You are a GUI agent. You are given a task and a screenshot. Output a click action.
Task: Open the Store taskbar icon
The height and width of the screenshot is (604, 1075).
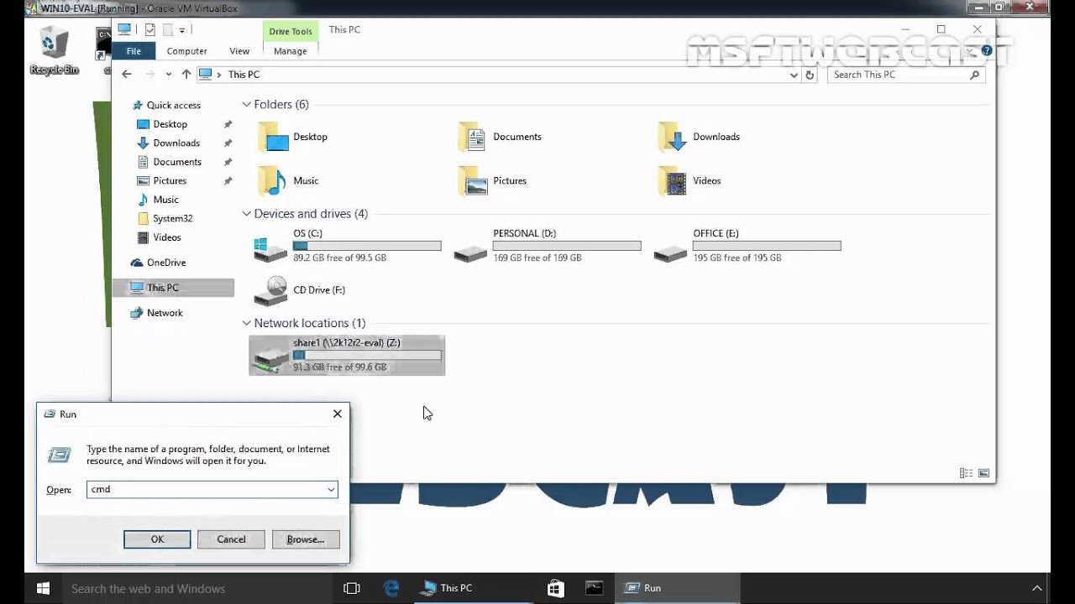555,588
